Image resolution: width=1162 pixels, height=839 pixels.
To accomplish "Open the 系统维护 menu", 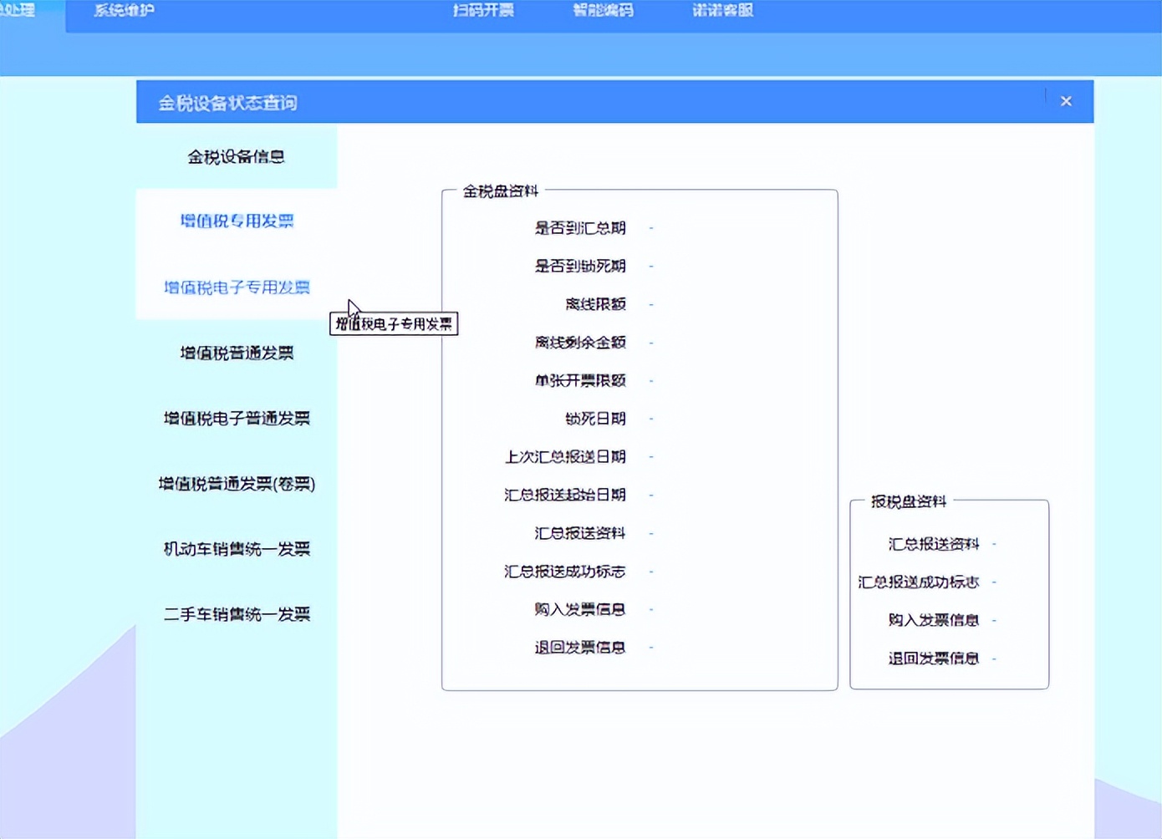I will tap(122, 10).
